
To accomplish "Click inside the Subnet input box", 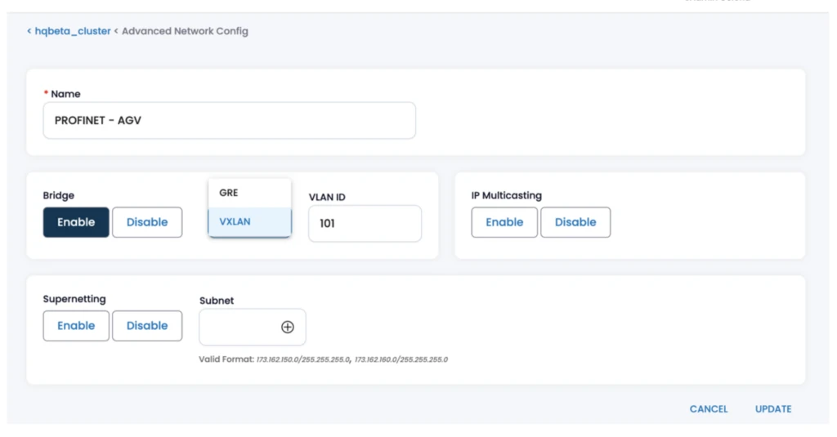I will pyautogui.click(x=239, y=327).
